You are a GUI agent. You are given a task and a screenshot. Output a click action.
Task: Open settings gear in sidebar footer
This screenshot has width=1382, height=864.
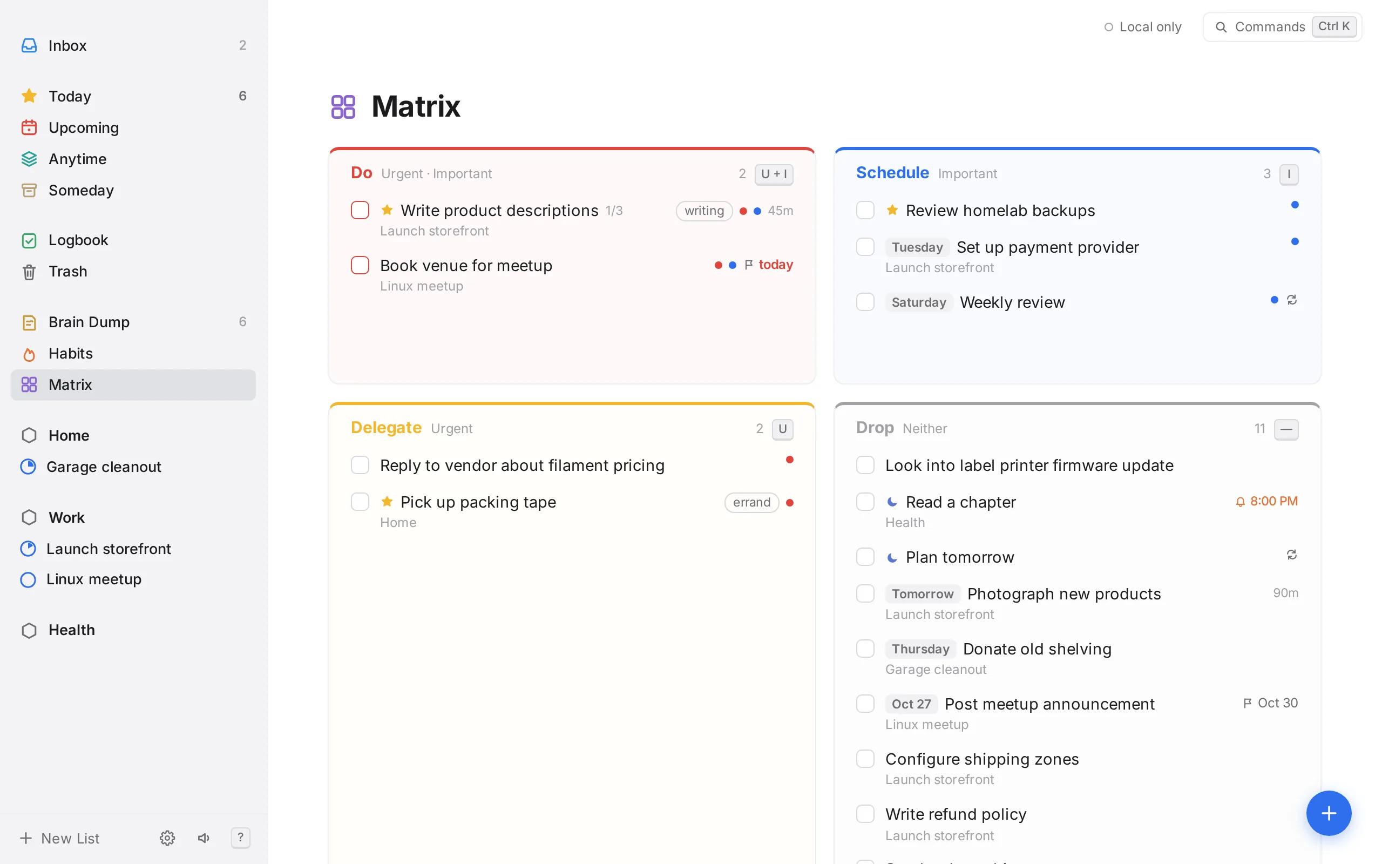pyautogui.click(x=167, y=838)
